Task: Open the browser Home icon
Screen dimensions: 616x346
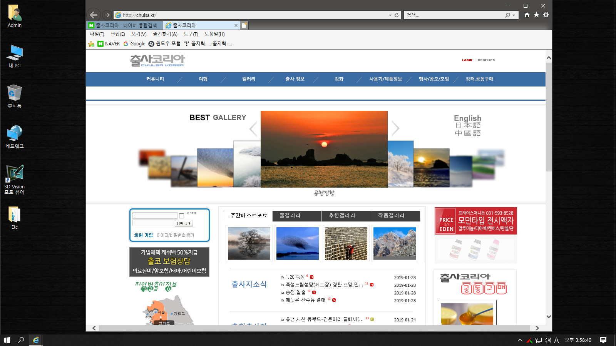Action: (527, 15)
